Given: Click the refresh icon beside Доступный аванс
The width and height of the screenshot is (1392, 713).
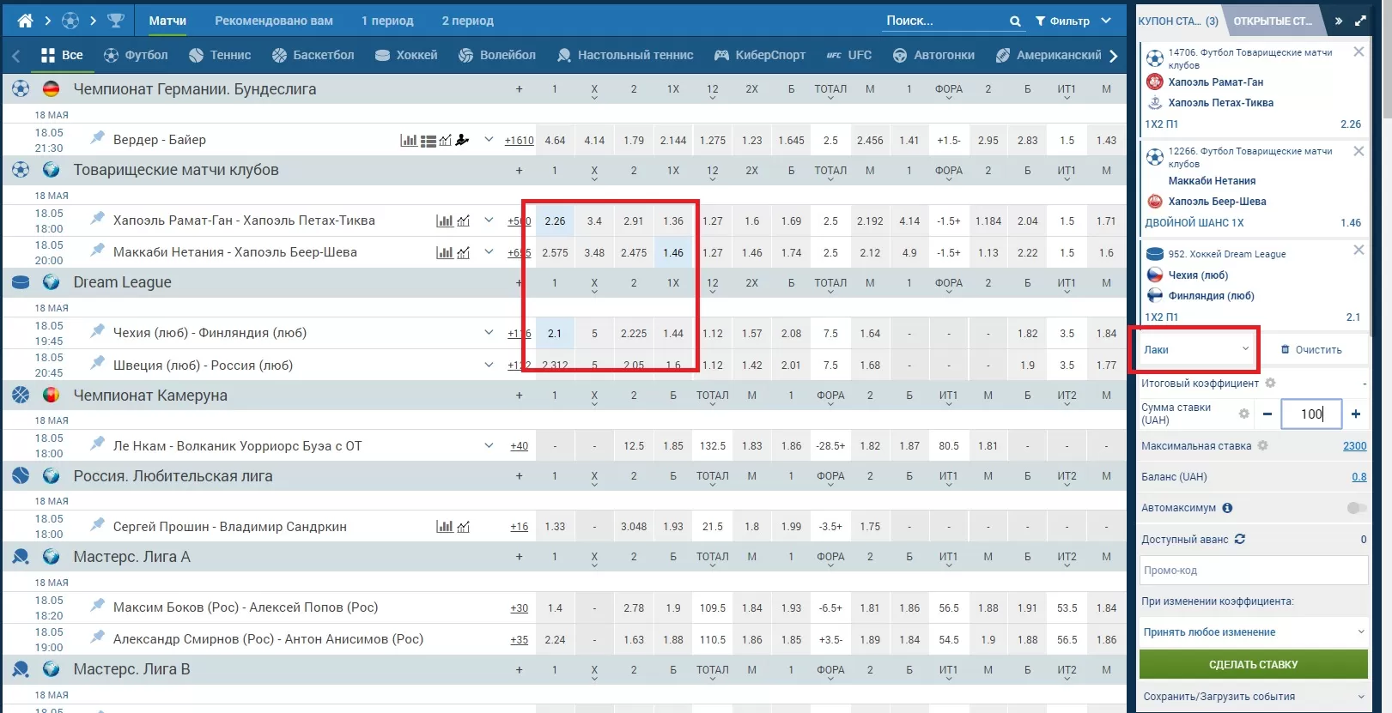Looking at the screenshot, I should point(1240,540).
